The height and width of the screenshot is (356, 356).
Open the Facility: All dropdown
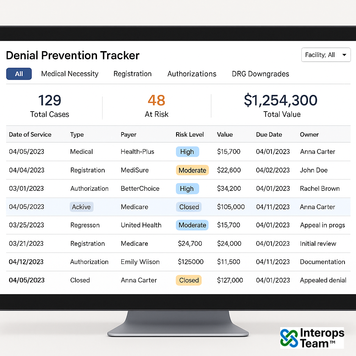coord(326,55)
